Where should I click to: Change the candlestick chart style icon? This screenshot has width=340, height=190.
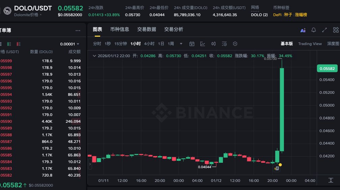click(214, 44)
